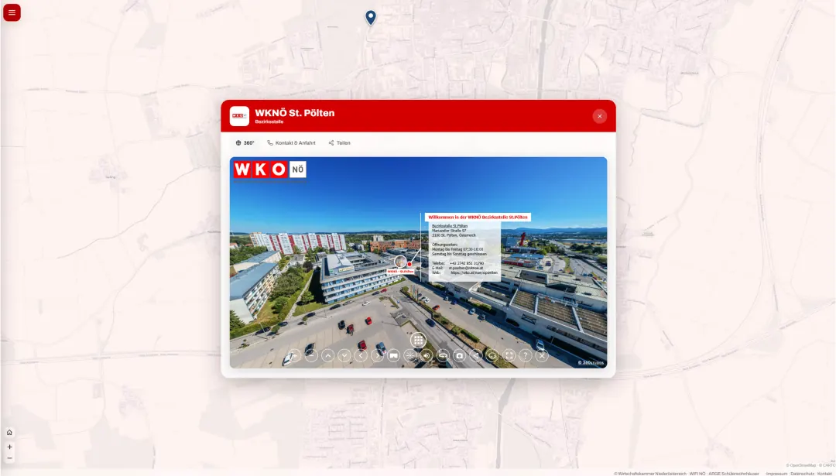Select the blue map location pin

click(x=371, y=18)
